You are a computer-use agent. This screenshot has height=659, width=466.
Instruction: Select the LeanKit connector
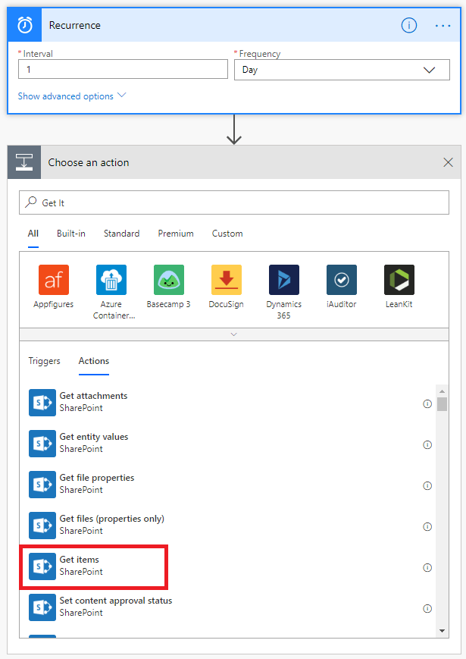point(399,287)
